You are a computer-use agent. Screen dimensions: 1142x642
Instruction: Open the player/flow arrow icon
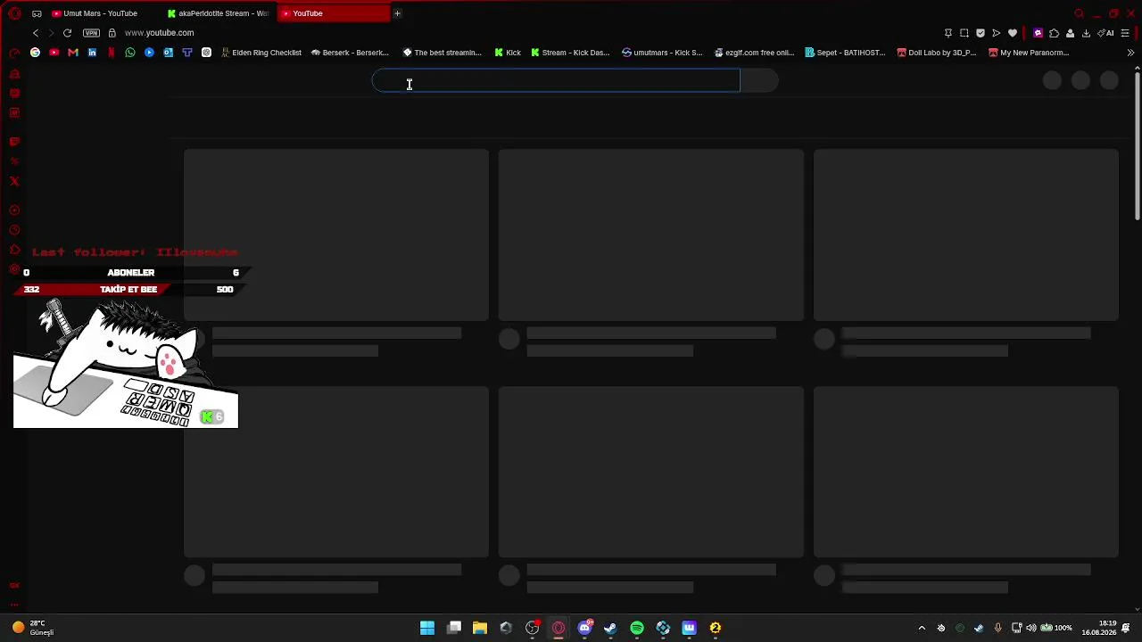(x=997, y=33)
